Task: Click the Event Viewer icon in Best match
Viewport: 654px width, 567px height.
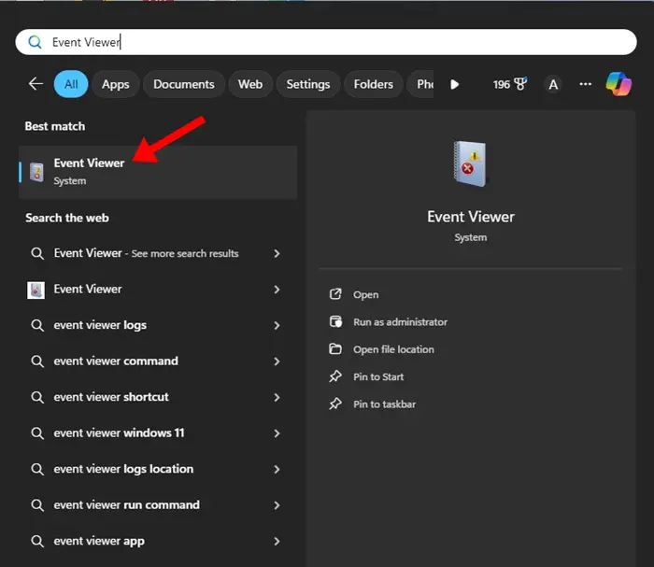Action: [x=36, y=172]
